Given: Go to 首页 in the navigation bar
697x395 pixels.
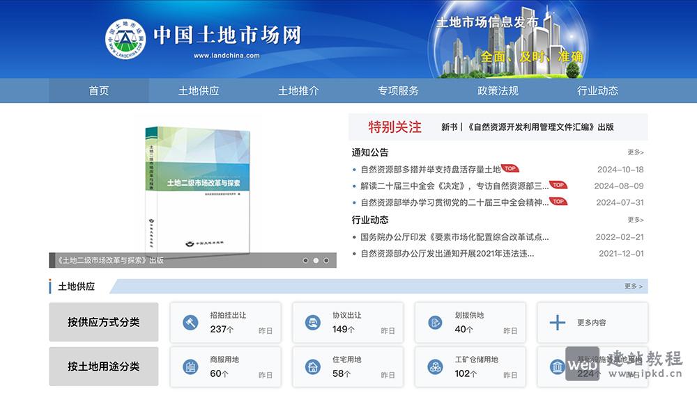Looking at the screenshot, I should click(x=99, y=91).
